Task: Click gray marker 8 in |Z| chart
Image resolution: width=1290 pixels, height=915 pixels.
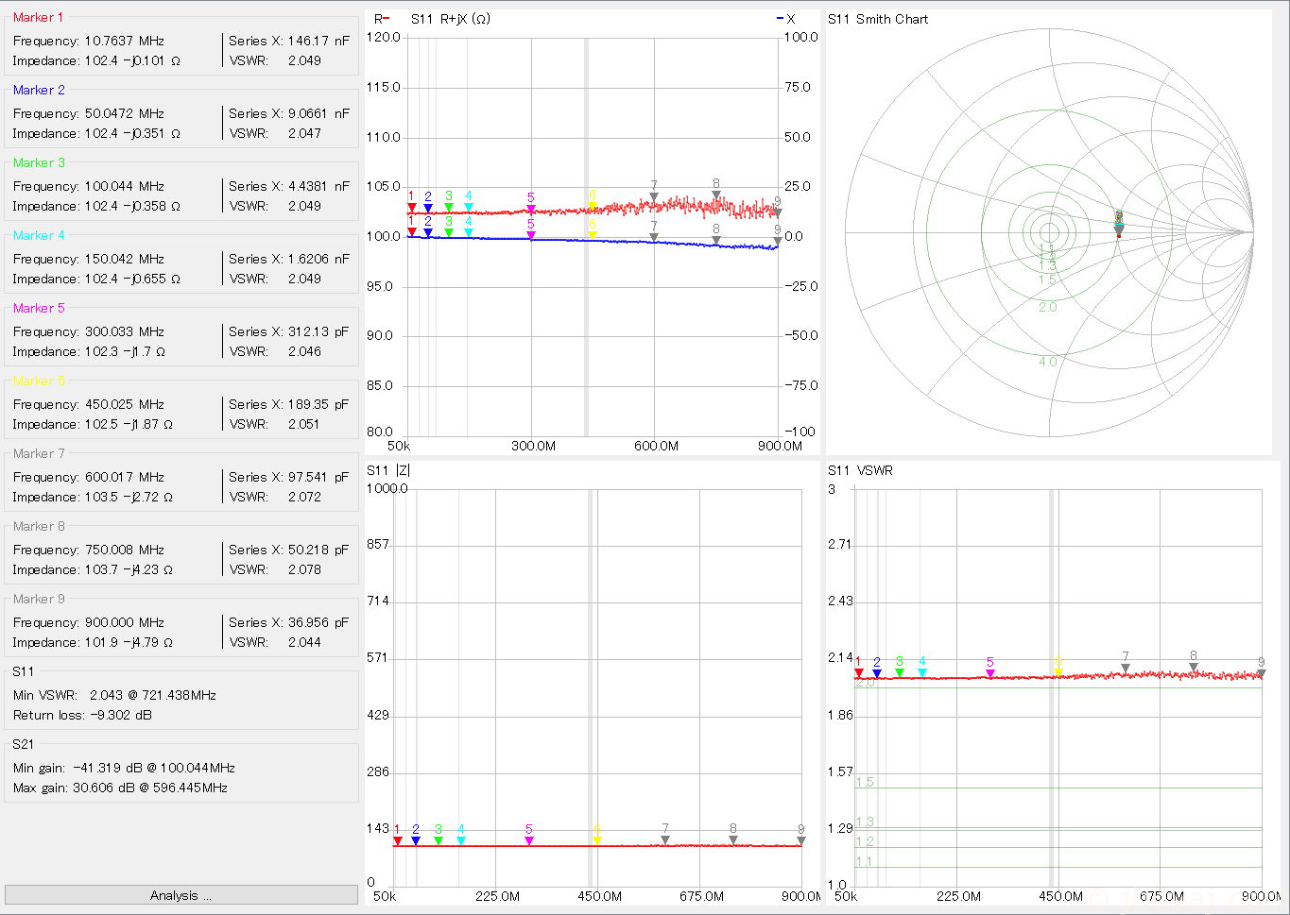Action: (x=733, y=839)
